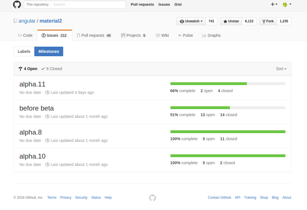Open the Contact GitHub footer link
The image size is (307, 210).
(x=219, y=198)
